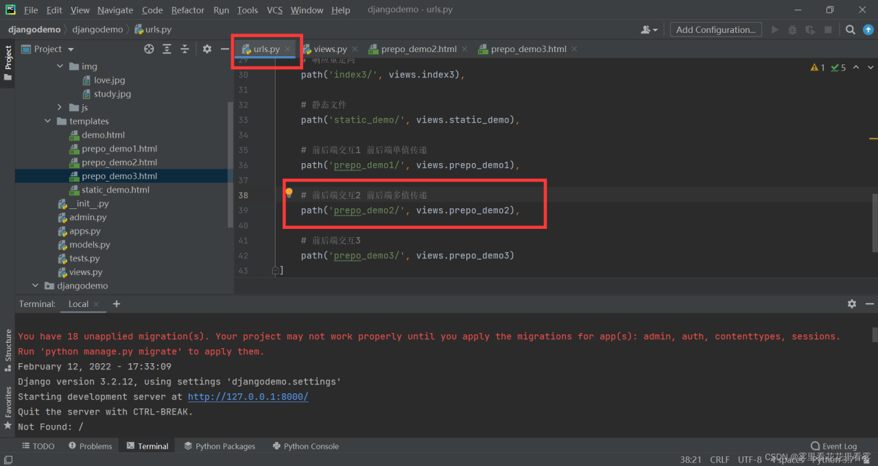Open the Refactor menu
878x466 pixels.
pyautogui.click(x=187, y=10)
